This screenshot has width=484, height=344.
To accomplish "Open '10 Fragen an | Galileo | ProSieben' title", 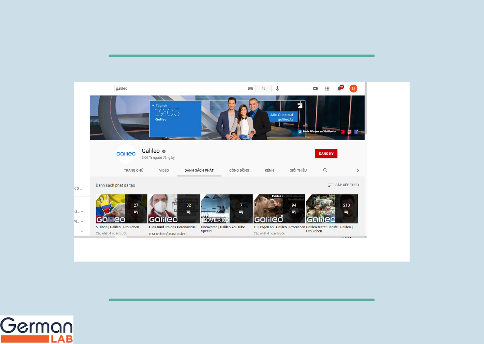I will [x=279, y=227].
